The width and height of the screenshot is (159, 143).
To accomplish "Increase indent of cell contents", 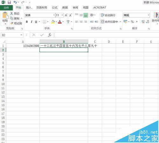I will tap(96, 22).
